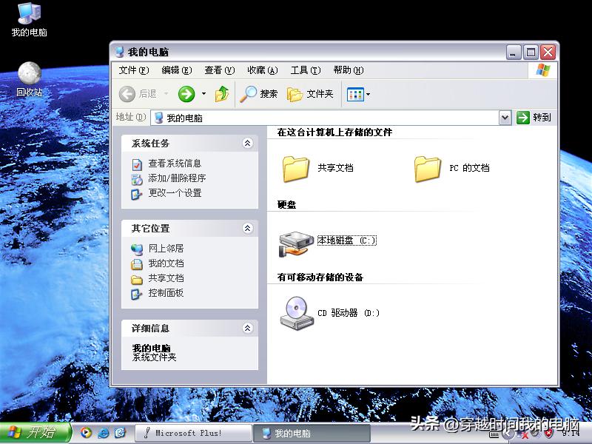This screenshot has height=444, width=592.
Task: Collapse the 其它位置 section
Action: tap(247, 229)
